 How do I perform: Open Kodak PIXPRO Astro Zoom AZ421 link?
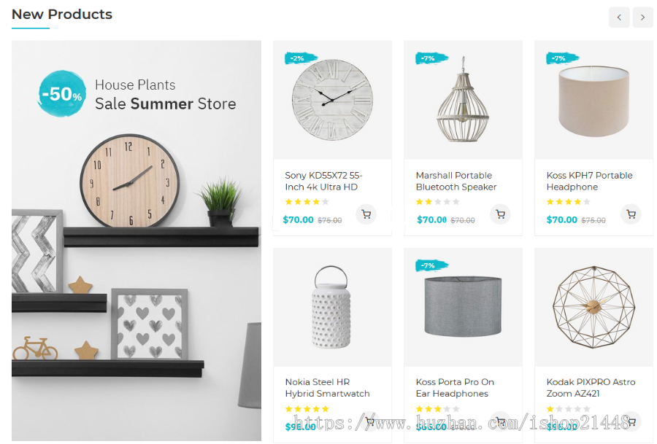(591, 388)
